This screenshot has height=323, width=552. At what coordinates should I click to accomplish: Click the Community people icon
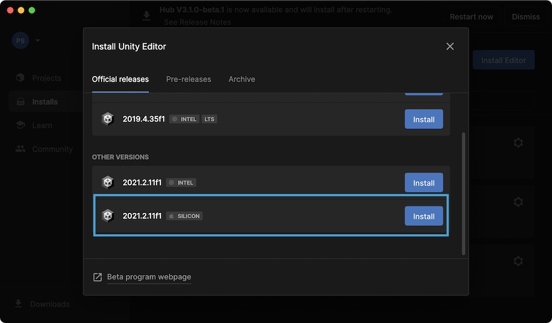tap(20, 149)
